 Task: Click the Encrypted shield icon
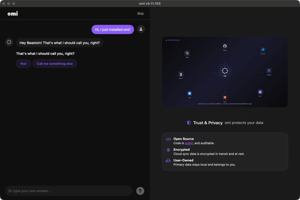click(168, 150)
